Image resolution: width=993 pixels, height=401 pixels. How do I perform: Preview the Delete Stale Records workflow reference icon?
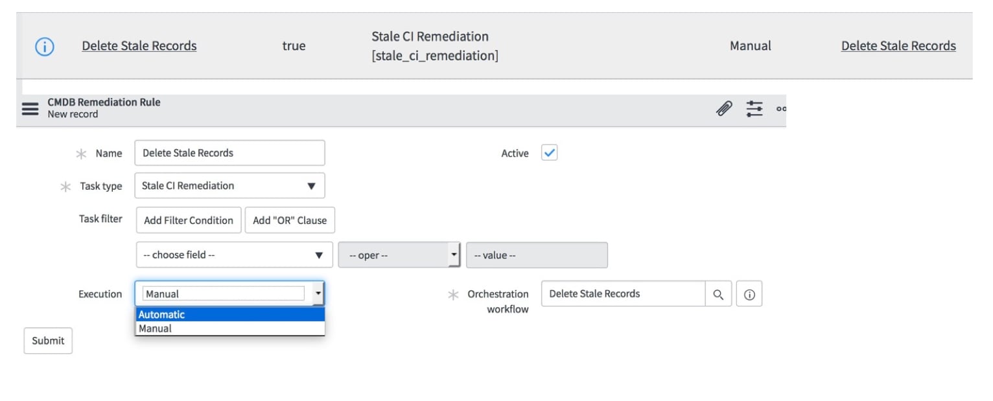click(750, 293)
